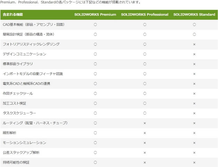Click Professional circle mark for 加工コスト検証

(x=145, y=103)
